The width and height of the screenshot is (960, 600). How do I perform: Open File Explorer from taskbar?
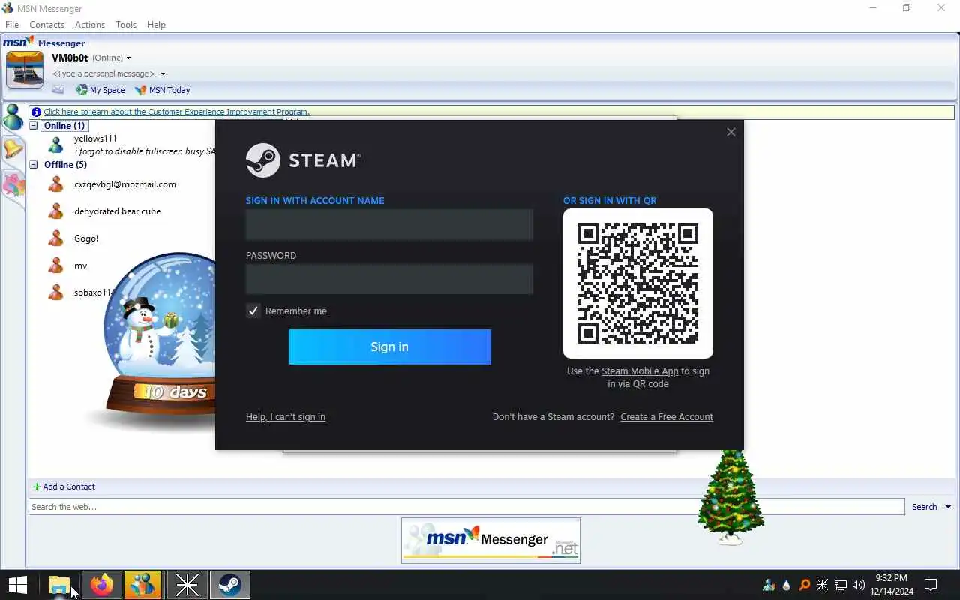[58, 585]
